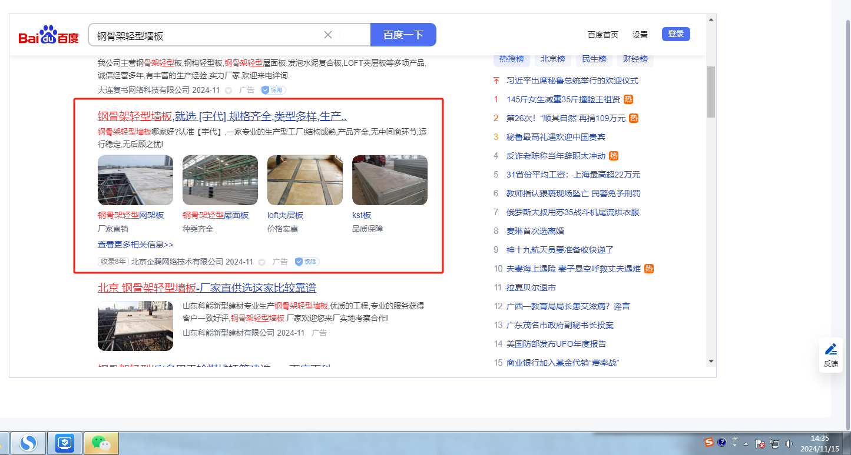Viewport: 851px width, 455px height.
Task: Click the 热 badge beside 夫妻海上遇险 headline
Action: click(x=649, y=269)
